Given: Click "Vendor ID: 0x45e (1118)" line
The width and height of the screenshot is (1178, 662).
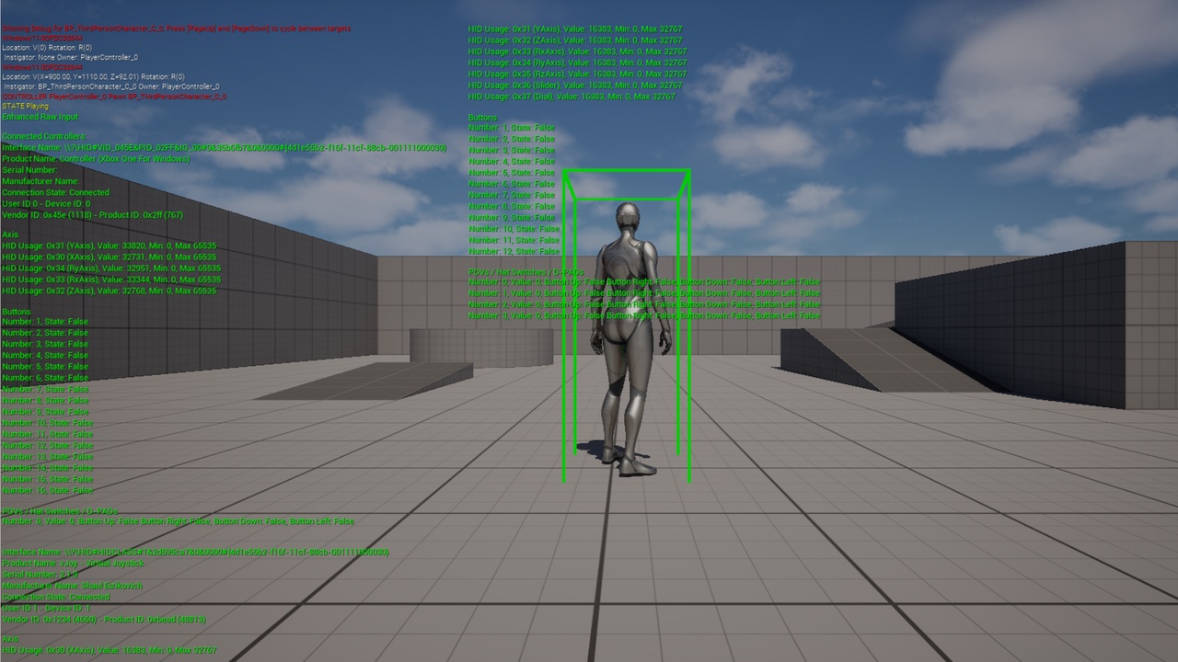Looking at the screenshot, I should pyautogui.click(x=93, y=214).
